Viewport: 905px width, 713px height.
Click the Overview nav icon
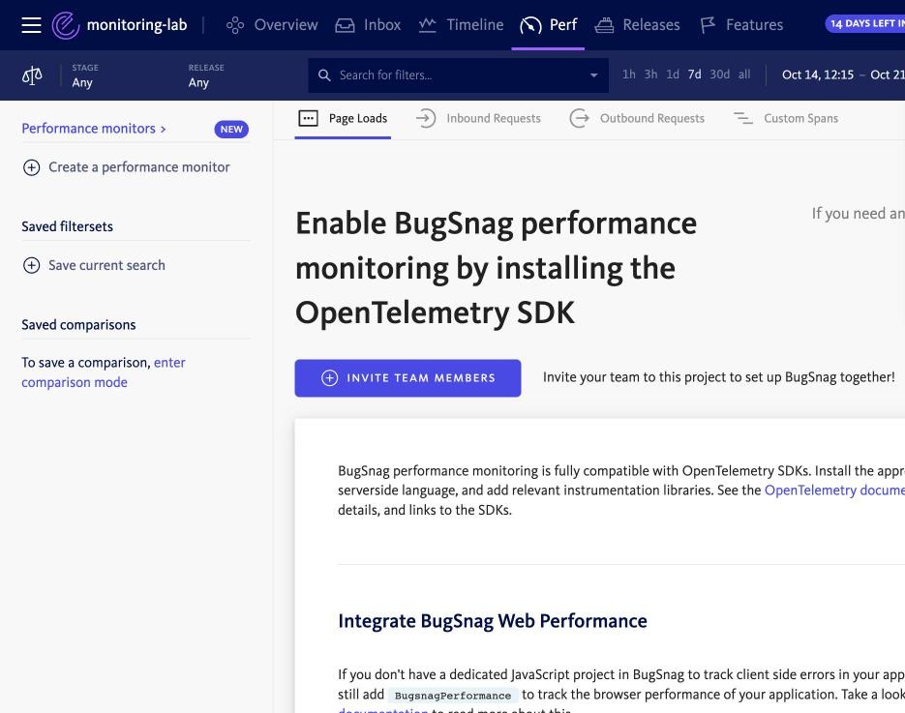pos(235,25)
